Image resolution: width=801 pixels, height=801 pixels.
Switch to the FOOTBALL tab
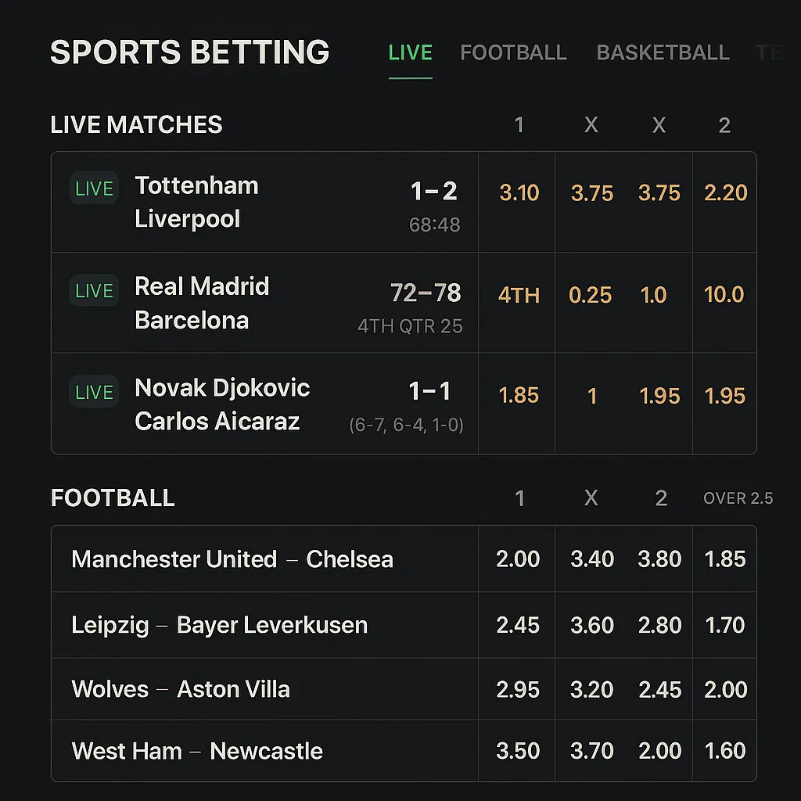click(513, 53)
